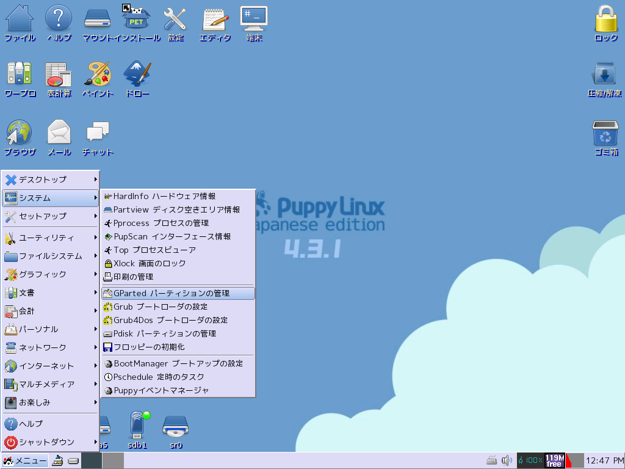The image size is (625, 469).
Task: Launch Puppyイベントマネージャ
Action: 178,391
